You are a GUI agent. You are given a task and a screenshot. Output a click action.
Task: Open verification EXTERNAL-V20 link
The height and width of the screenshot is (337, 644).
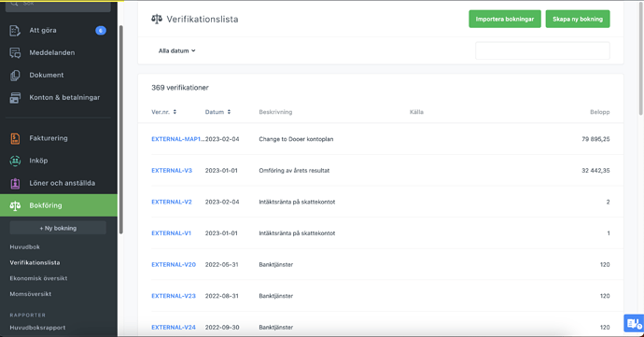[x=174, y=265]
